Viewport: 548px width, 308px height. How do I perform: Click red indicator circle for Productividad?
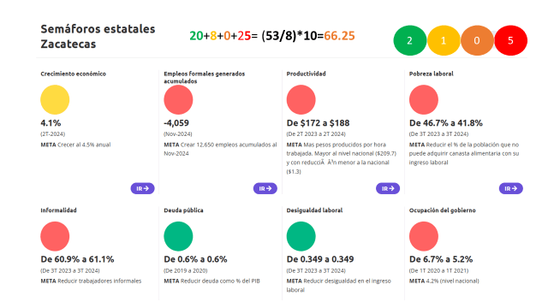click(301, 100)
